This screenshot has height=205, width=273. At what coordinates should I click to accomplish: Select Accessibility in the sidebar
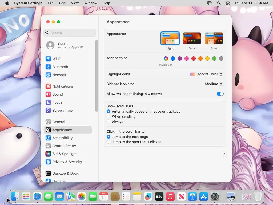click(67, 138)
